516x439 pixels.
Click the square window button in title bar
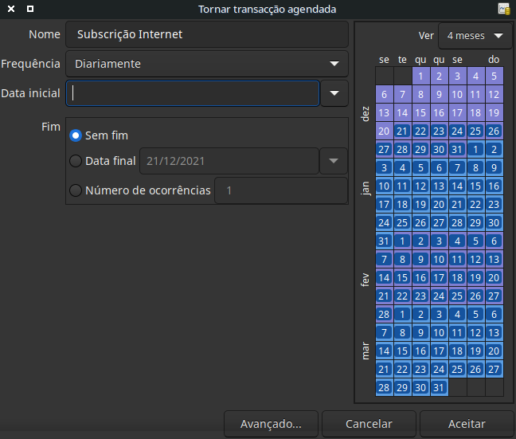click(29, 10)
